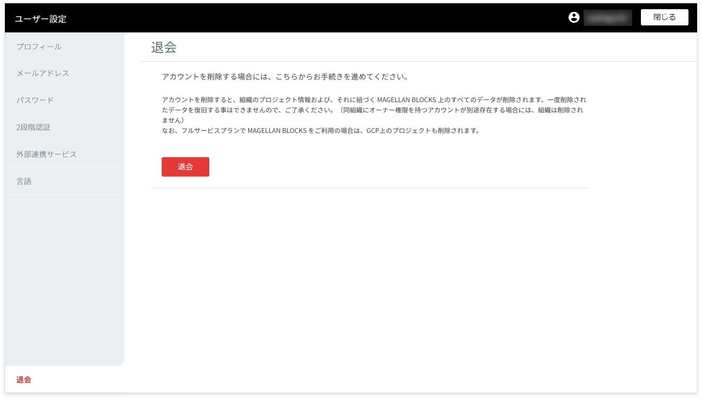Click the line mentioning GCP上のプロジェクト
702x399 pixels.
[321, 131]
